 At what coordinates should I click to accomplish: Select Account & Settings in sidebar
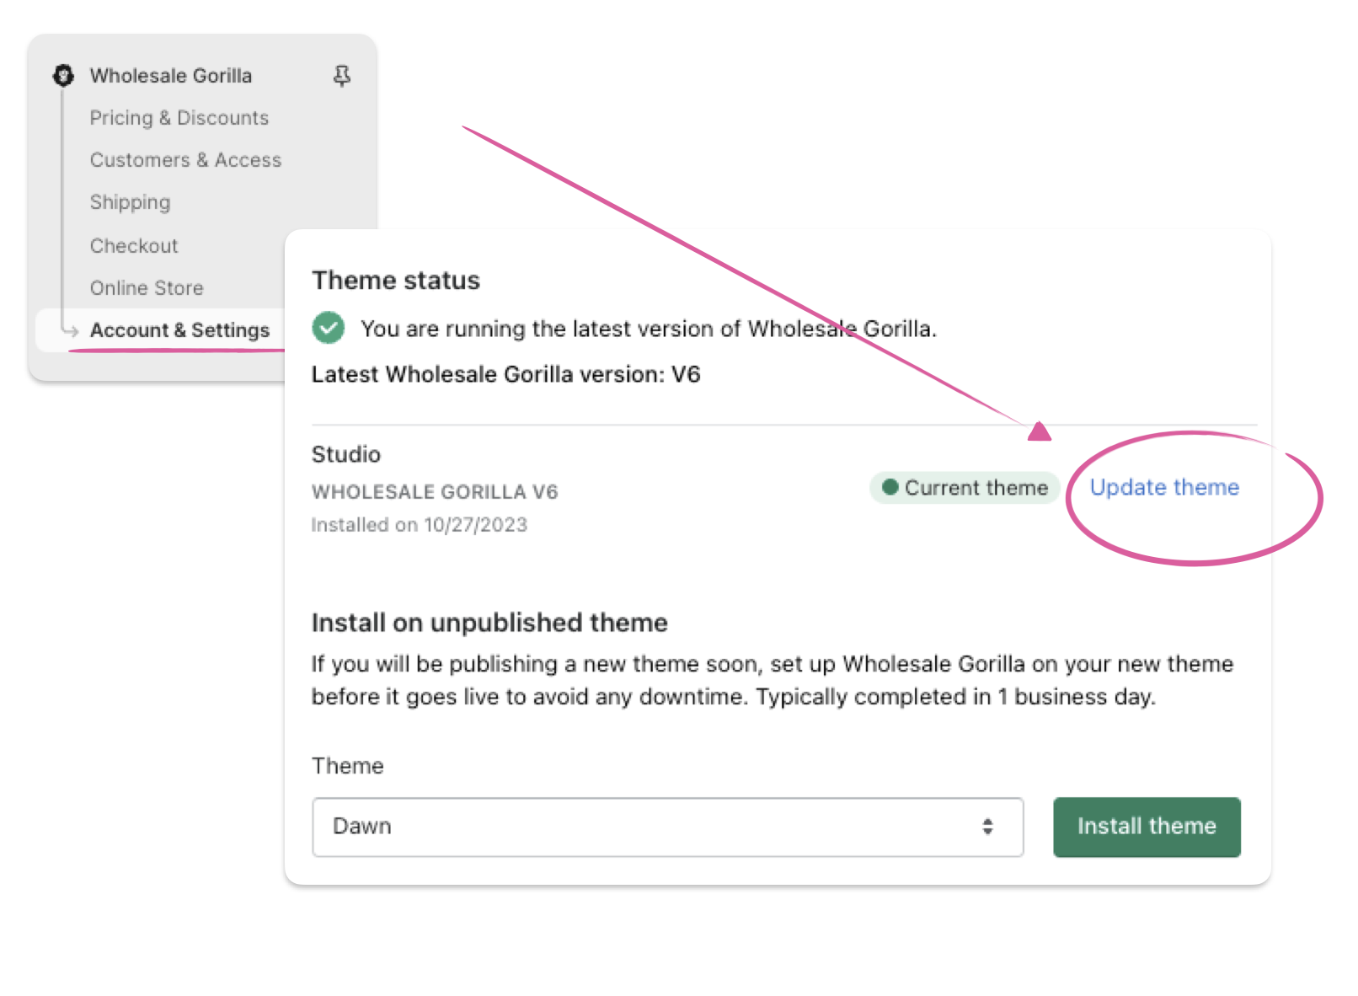coord(179,330)
